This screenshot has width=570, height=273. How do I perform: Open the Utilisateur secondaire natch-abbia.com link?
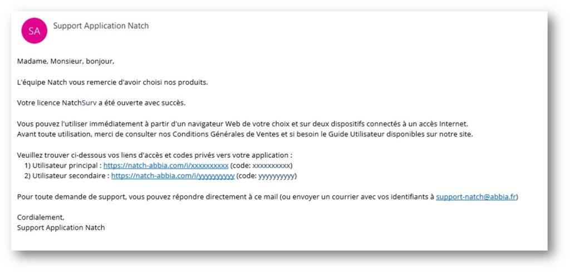coord(173,176)
